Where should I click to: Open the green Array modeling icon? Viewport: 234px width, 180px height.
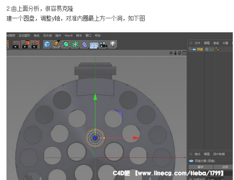point(76,45)
